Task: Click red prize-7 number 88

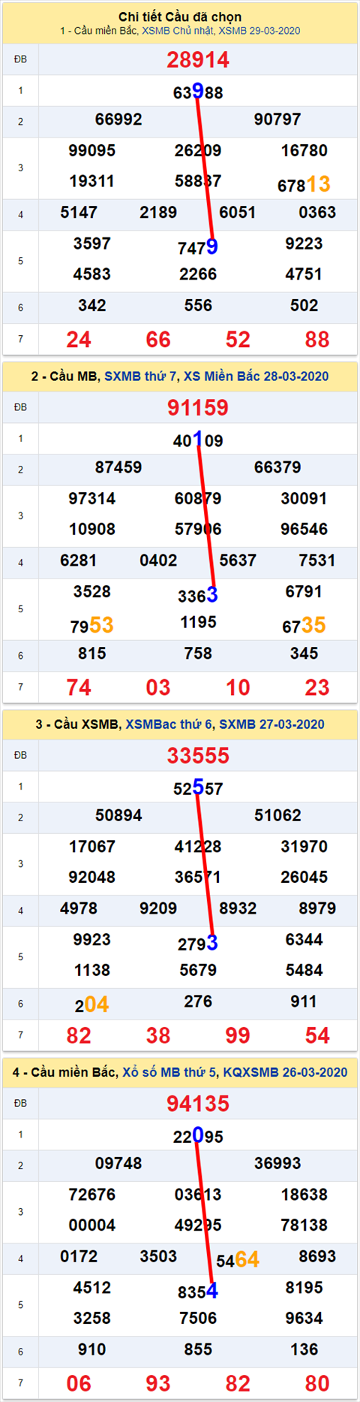Action: (x=317, y=340)
